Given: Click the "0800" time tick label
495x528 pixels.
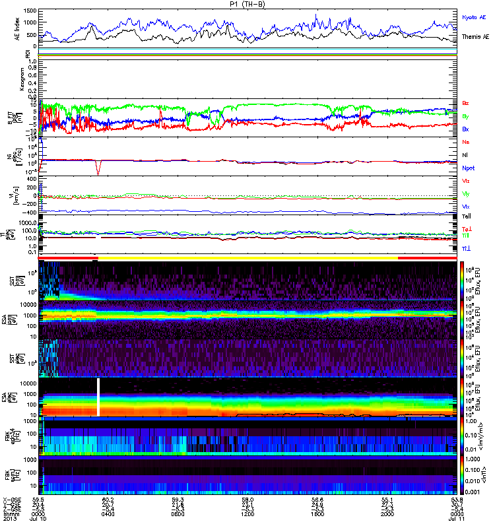Looking at the screenshot, I should click(178, 514).
